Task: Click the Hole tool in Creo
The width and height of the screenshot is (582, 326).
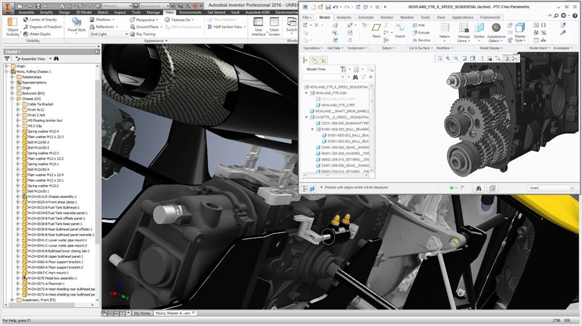Action: (x=419, y=25)
